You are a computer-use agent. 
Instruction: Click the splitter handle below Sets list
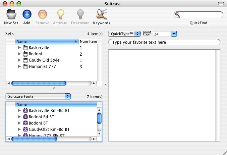(54, 88)
